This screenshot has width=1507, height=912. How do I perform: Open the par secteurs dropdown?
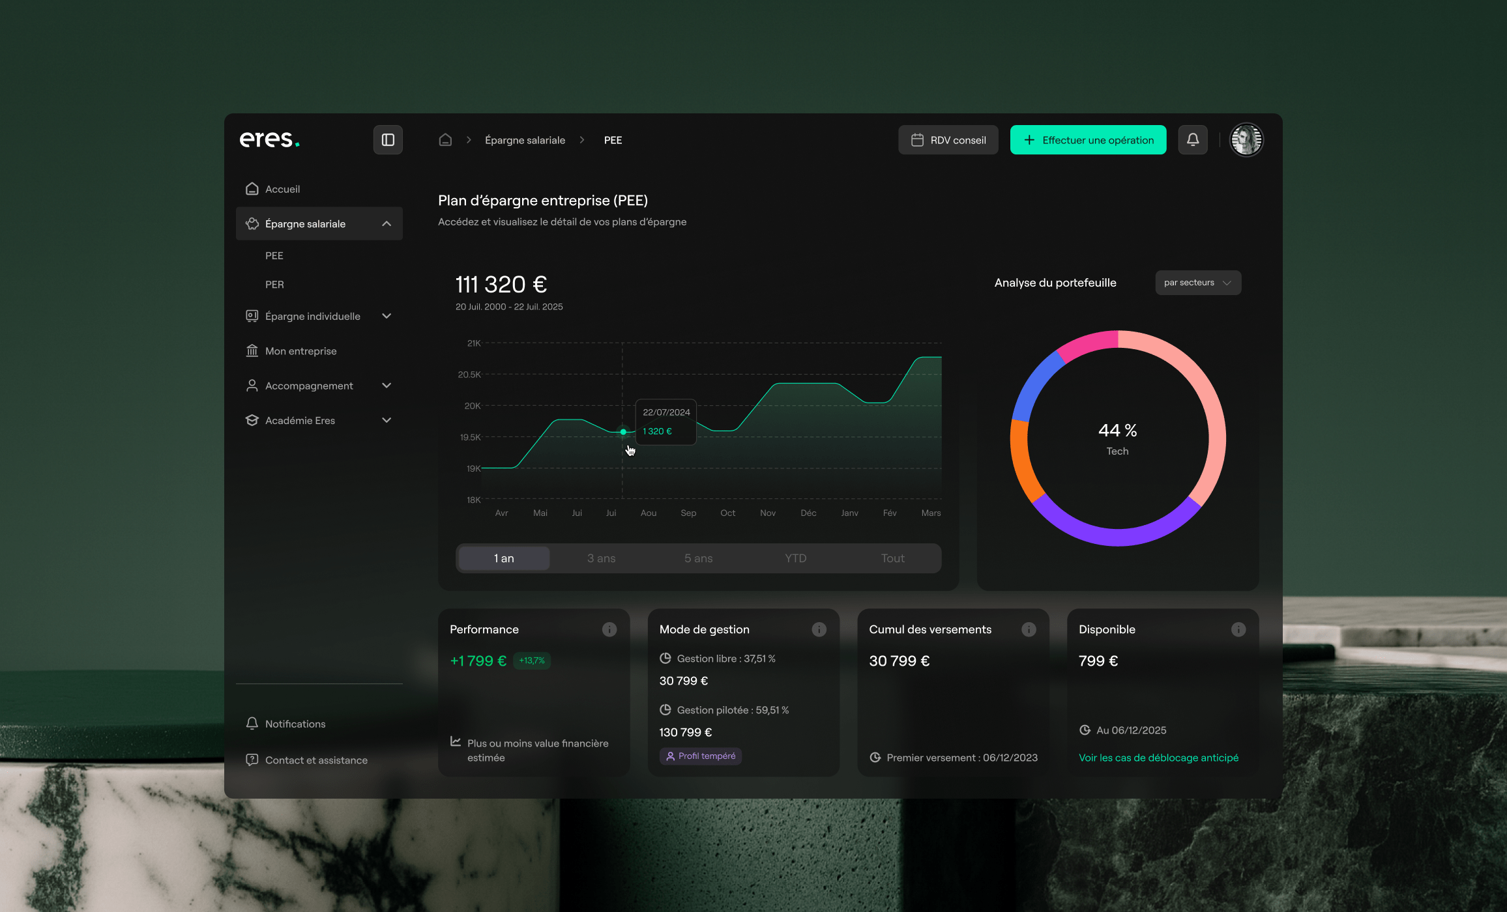tap(1197, 283)
